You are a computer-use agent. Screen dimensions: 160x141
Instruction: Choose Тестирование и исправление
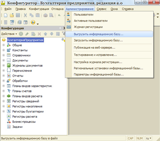point(109,55)
